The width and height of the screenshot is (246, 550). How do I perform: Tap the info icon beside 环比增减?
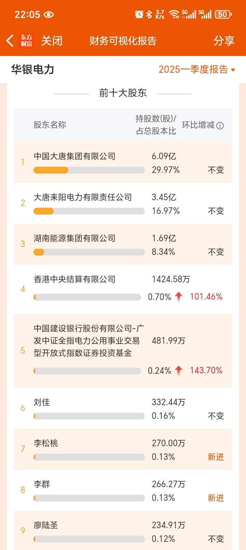click(x=220, y=126)
